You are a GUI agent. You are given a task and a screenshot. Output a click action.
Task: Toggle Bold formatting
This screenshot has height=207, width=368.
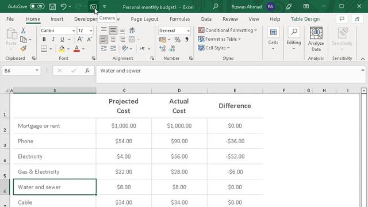pyautogui.click(x=44, y=39)
